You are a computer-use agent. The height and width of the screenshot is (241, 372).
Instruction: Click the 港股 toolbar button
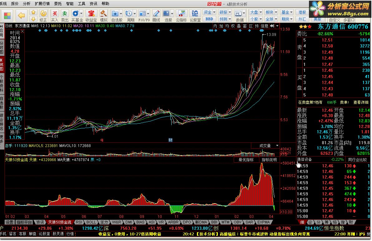302,12
